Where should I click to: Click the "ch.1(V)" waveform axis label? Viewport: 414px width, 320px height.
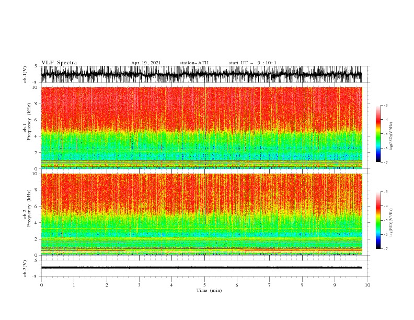pyautogui.click(x=25, y=74)
